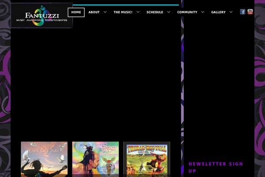Open The Music! menu item
This screenshot has width=265, height=177.
[x=123, y=12]
